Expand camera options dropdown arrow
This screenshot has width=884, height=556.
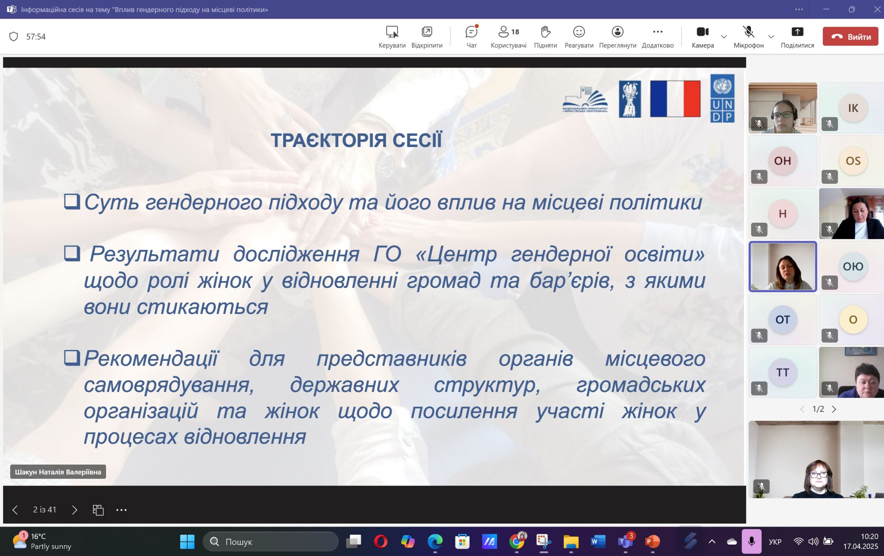pos(723,37)
